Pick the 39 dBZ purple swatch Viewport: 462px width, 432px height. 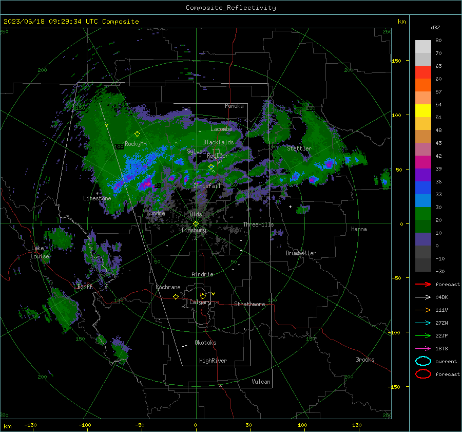click(423, 175)
